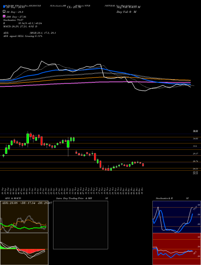Viewport: 201px width, 265px height.
Task: Click the 'ADX signal: SELL Growing @ 11%' text
Action: [x=23, y=36]
